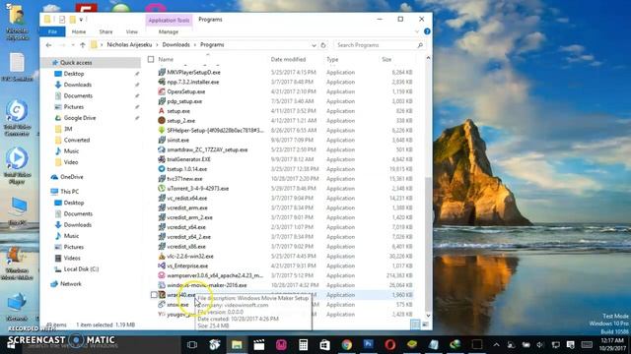Select vlc-2.2.6-win32.exe file icon
This screenshot has width=631, height=354.
(162, 256)
